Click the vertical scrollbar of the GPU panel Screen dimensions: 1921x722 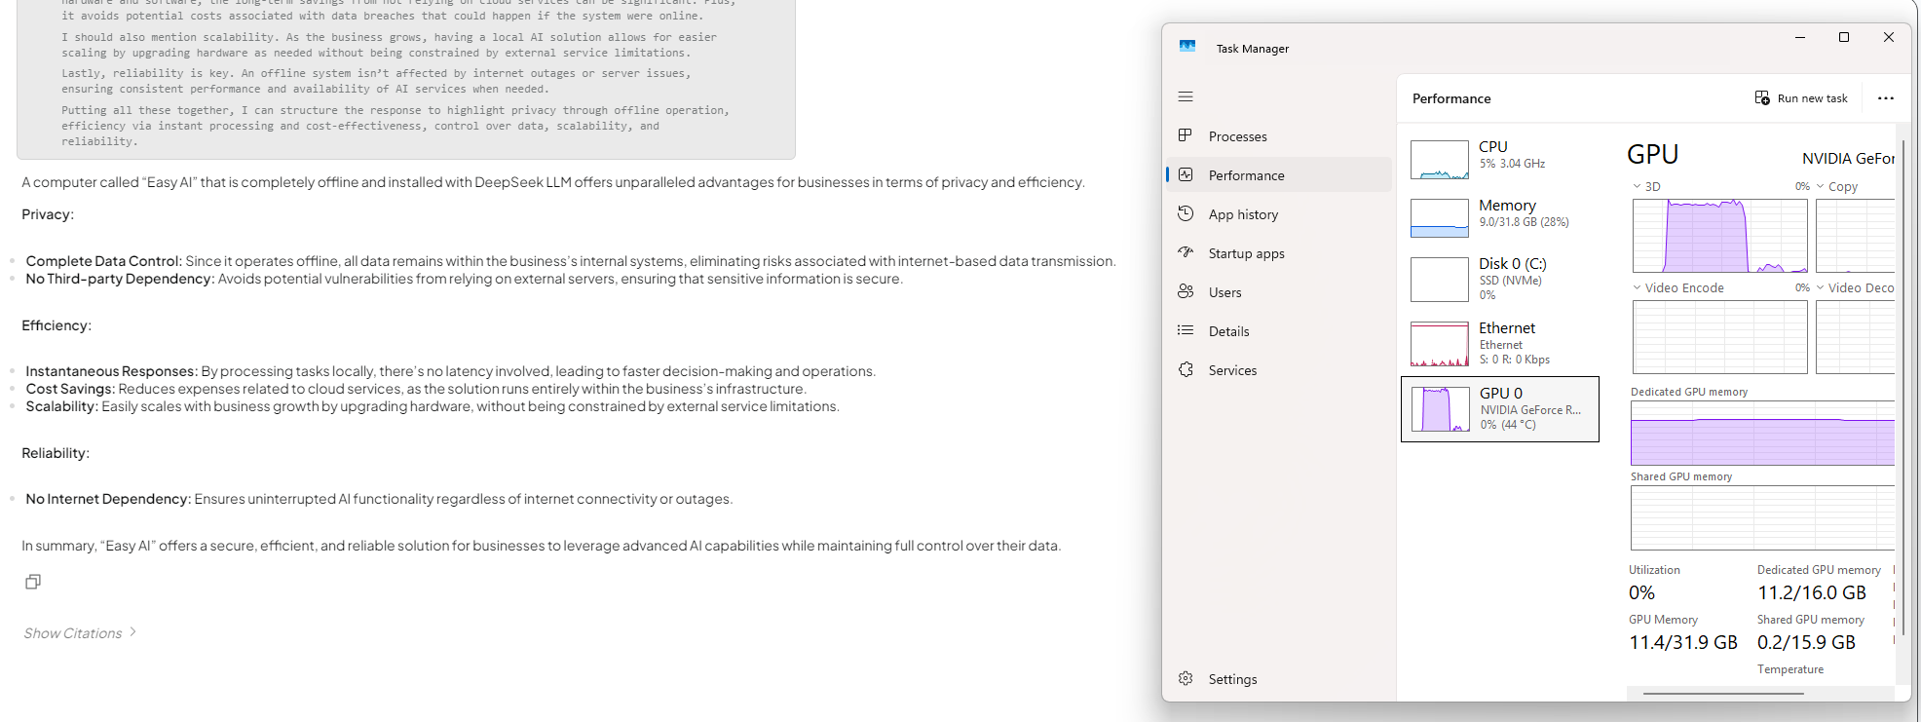click(1903, 390)
